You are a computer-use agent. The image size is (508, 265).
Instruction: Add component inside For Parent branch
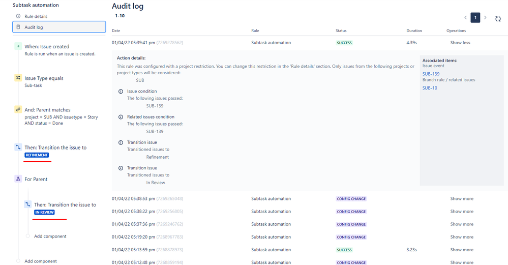coord(50,236)
